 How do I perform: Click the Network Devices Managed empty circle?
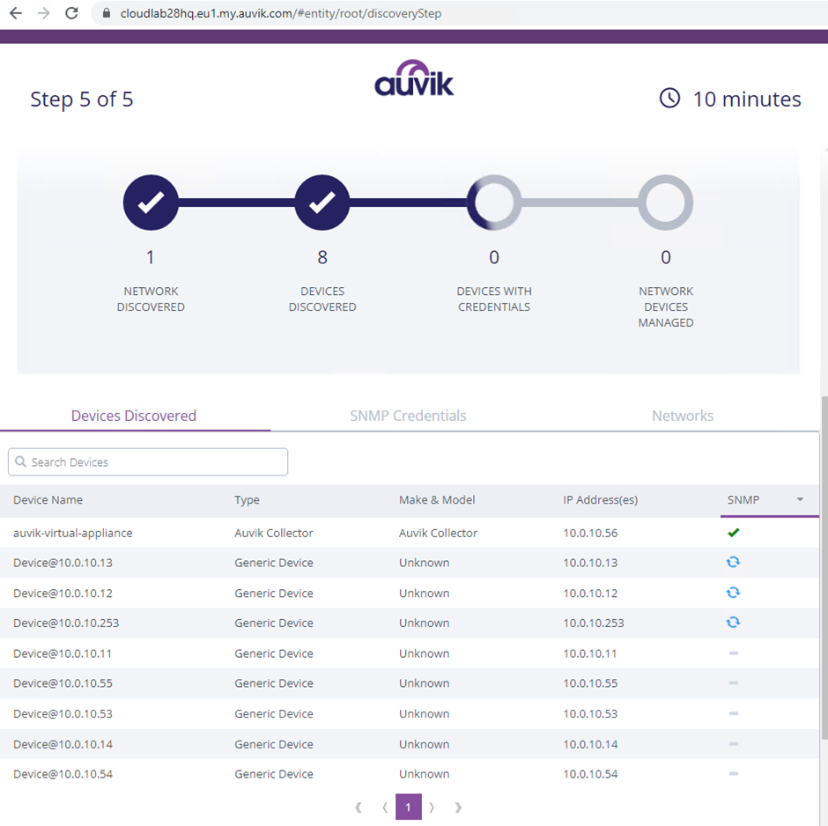[x=665, y=203]
